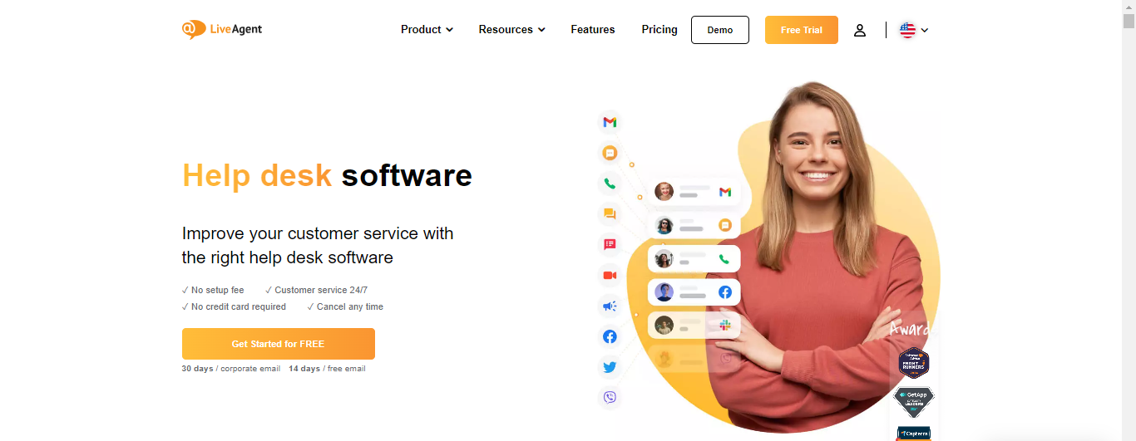Select the green phone call icon
This screenshot has height=441, width=1136.
click(x=610, y=184)
